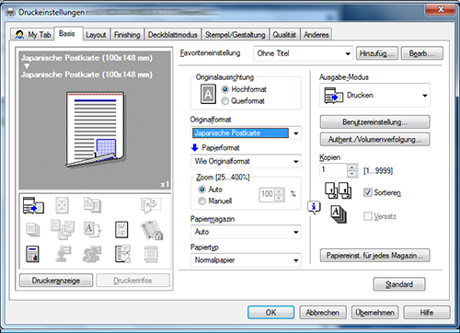Choose Auto zoom option

pos(201,189)
